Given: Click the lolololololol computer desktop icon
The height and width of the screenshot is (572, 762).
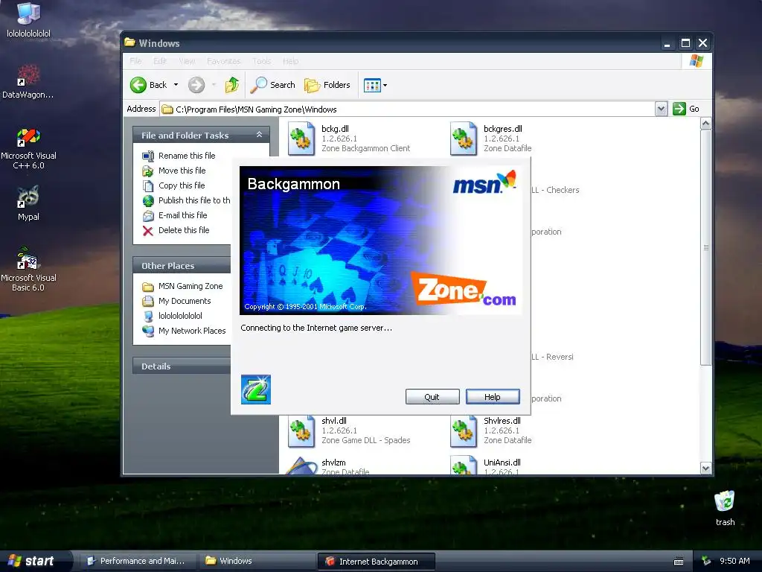Looking at the screenshot, I should tap(28, 20).
